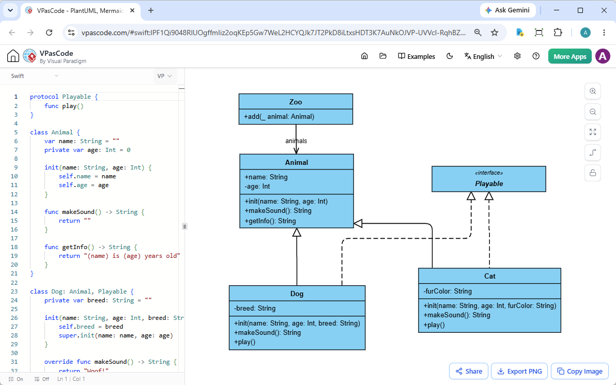This screenshot has height=385, width=616.
Task: Click Ask Gemini button
Action: (507, 10)
